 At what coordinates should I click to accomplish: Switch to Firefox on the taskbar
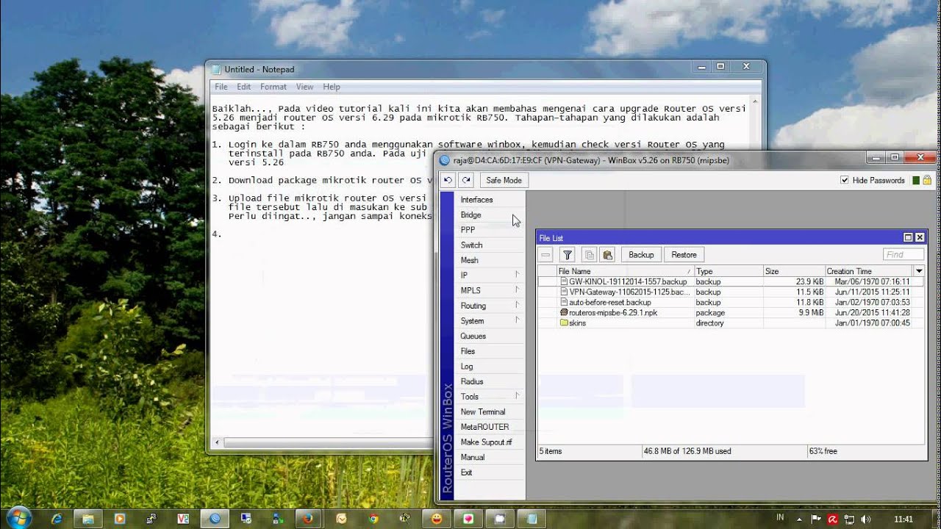(x=308, y=519)
